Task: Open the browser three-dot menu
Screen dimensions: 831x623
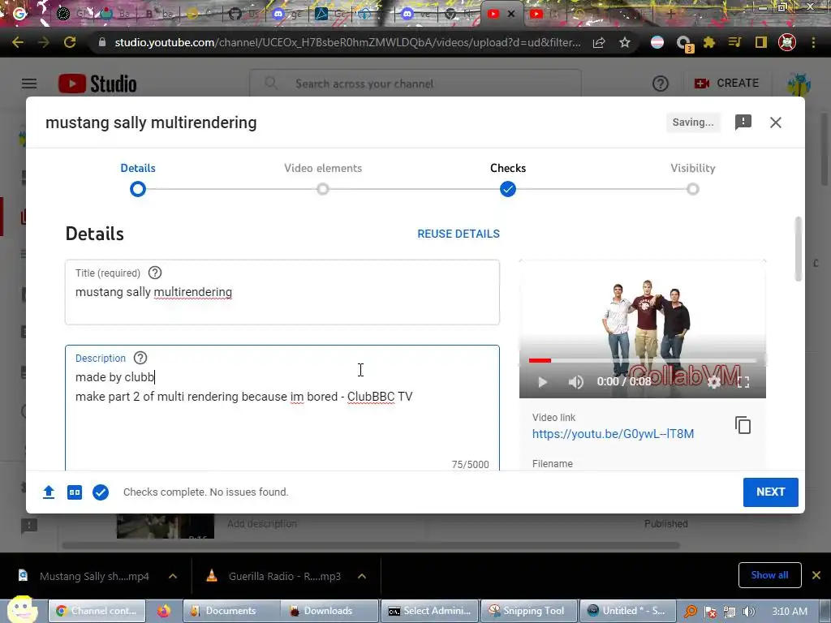Action: [x=813, y=42]
